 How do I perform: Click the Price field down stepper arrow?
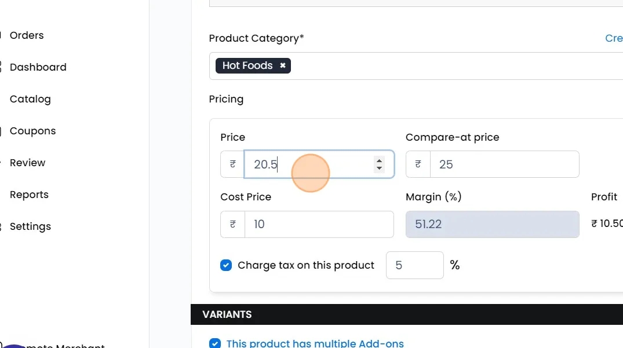click(x=379, y=168)
